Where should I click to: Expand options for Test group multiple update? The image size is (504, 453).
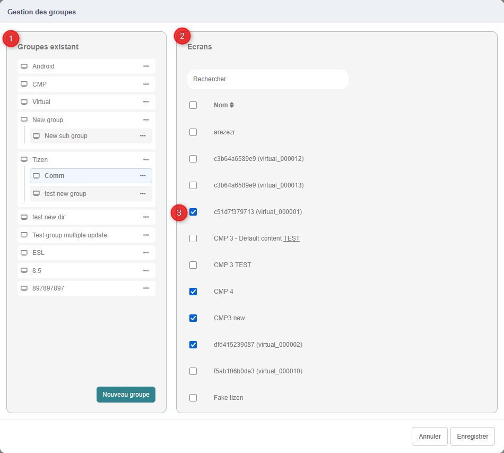click(146, 235)
